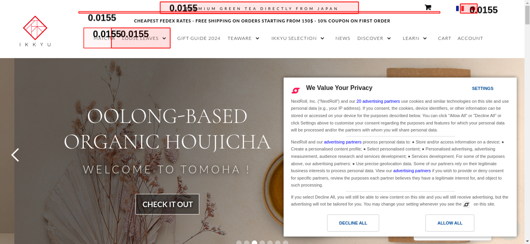Click the small NextRoll badge icon in text

click(466, 204)
